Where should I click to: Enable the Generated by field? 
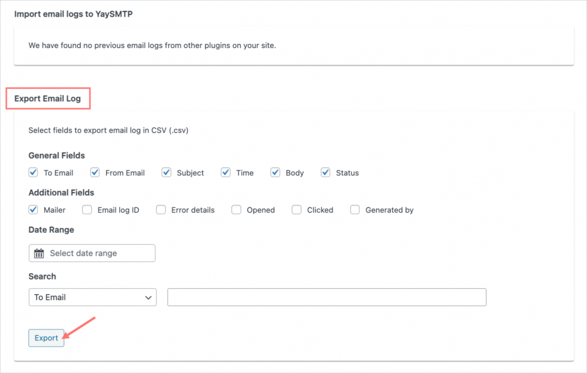click(x=355, y=210)
